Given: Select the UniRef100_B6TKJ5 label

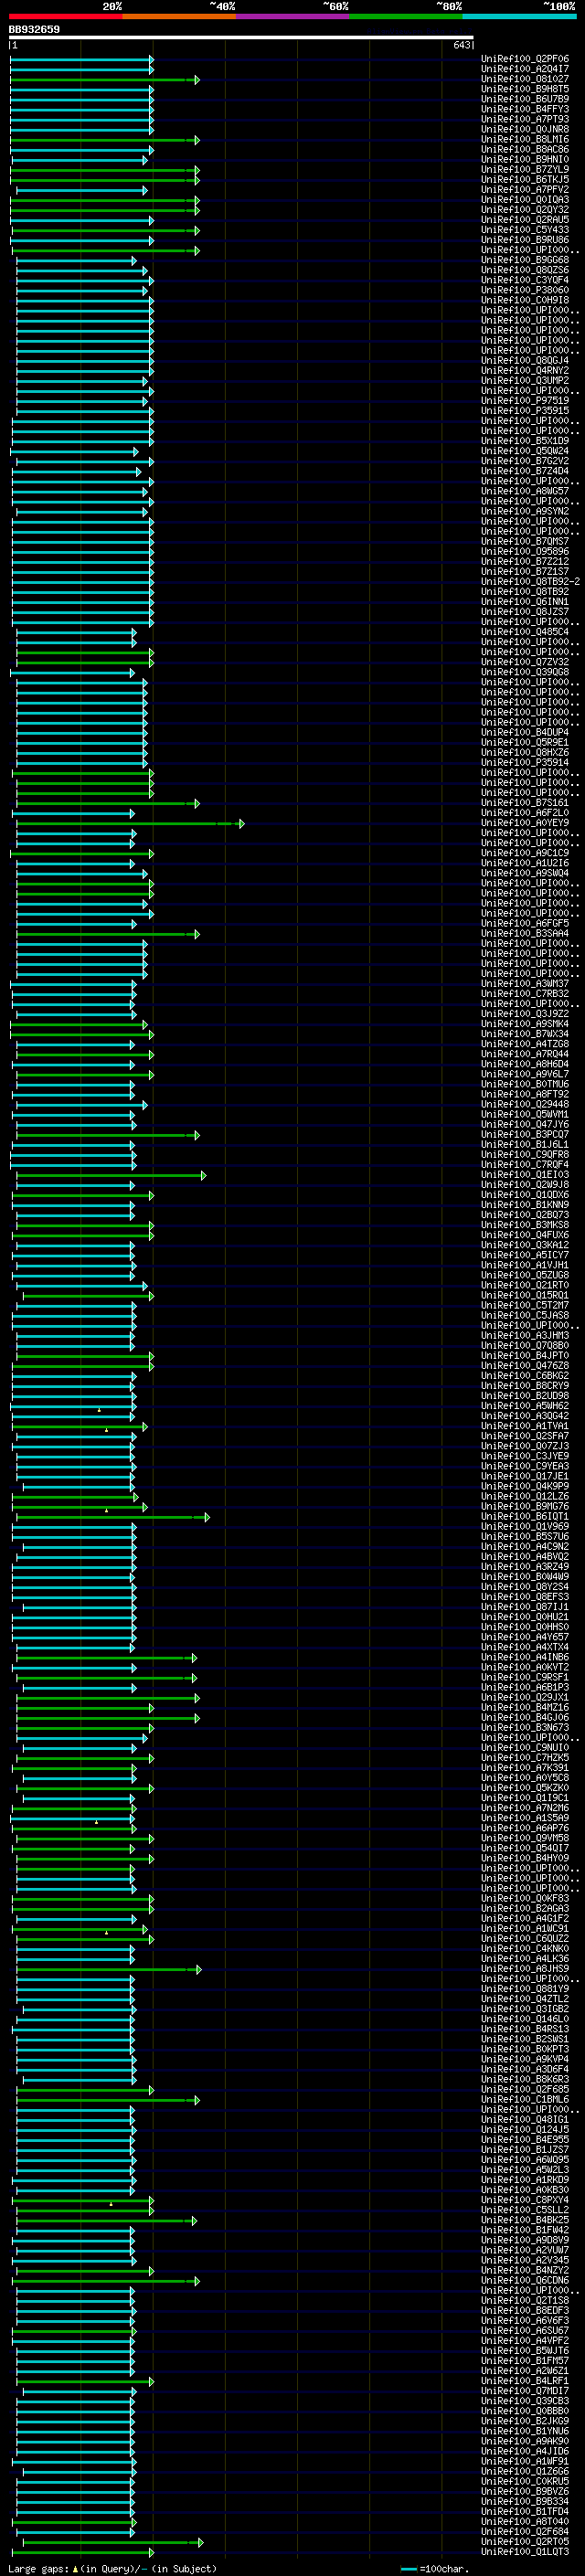Looking at the screenshot, I should tap(525, 179).
